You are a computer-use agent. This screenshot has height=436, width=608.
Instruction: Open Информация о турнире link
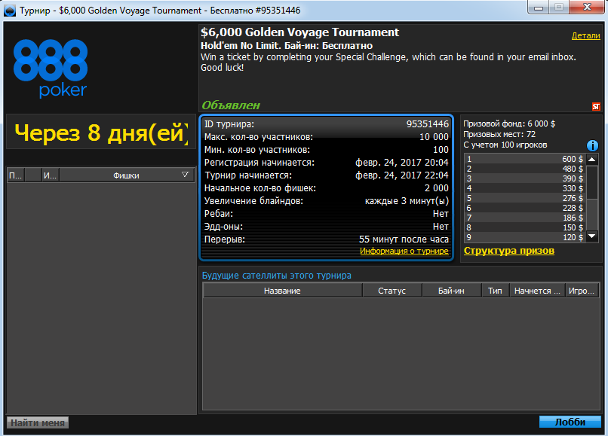[x=404, y=251]
